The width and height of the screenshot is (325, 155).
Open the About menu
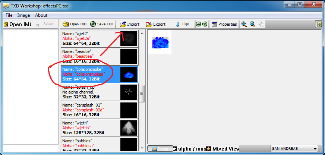pos(41,15)
